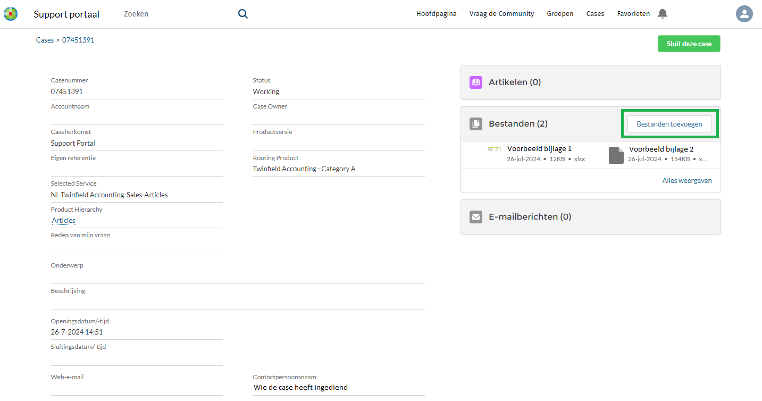The image size is (762, 401).
Task: Open the Articles product hierarchy link
Action: pos(64,220)
